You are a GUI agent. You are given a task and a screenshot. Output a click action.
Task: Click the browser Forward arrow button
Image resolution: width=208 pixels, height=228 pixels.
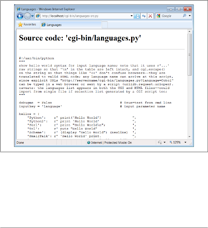coord(27,16)
